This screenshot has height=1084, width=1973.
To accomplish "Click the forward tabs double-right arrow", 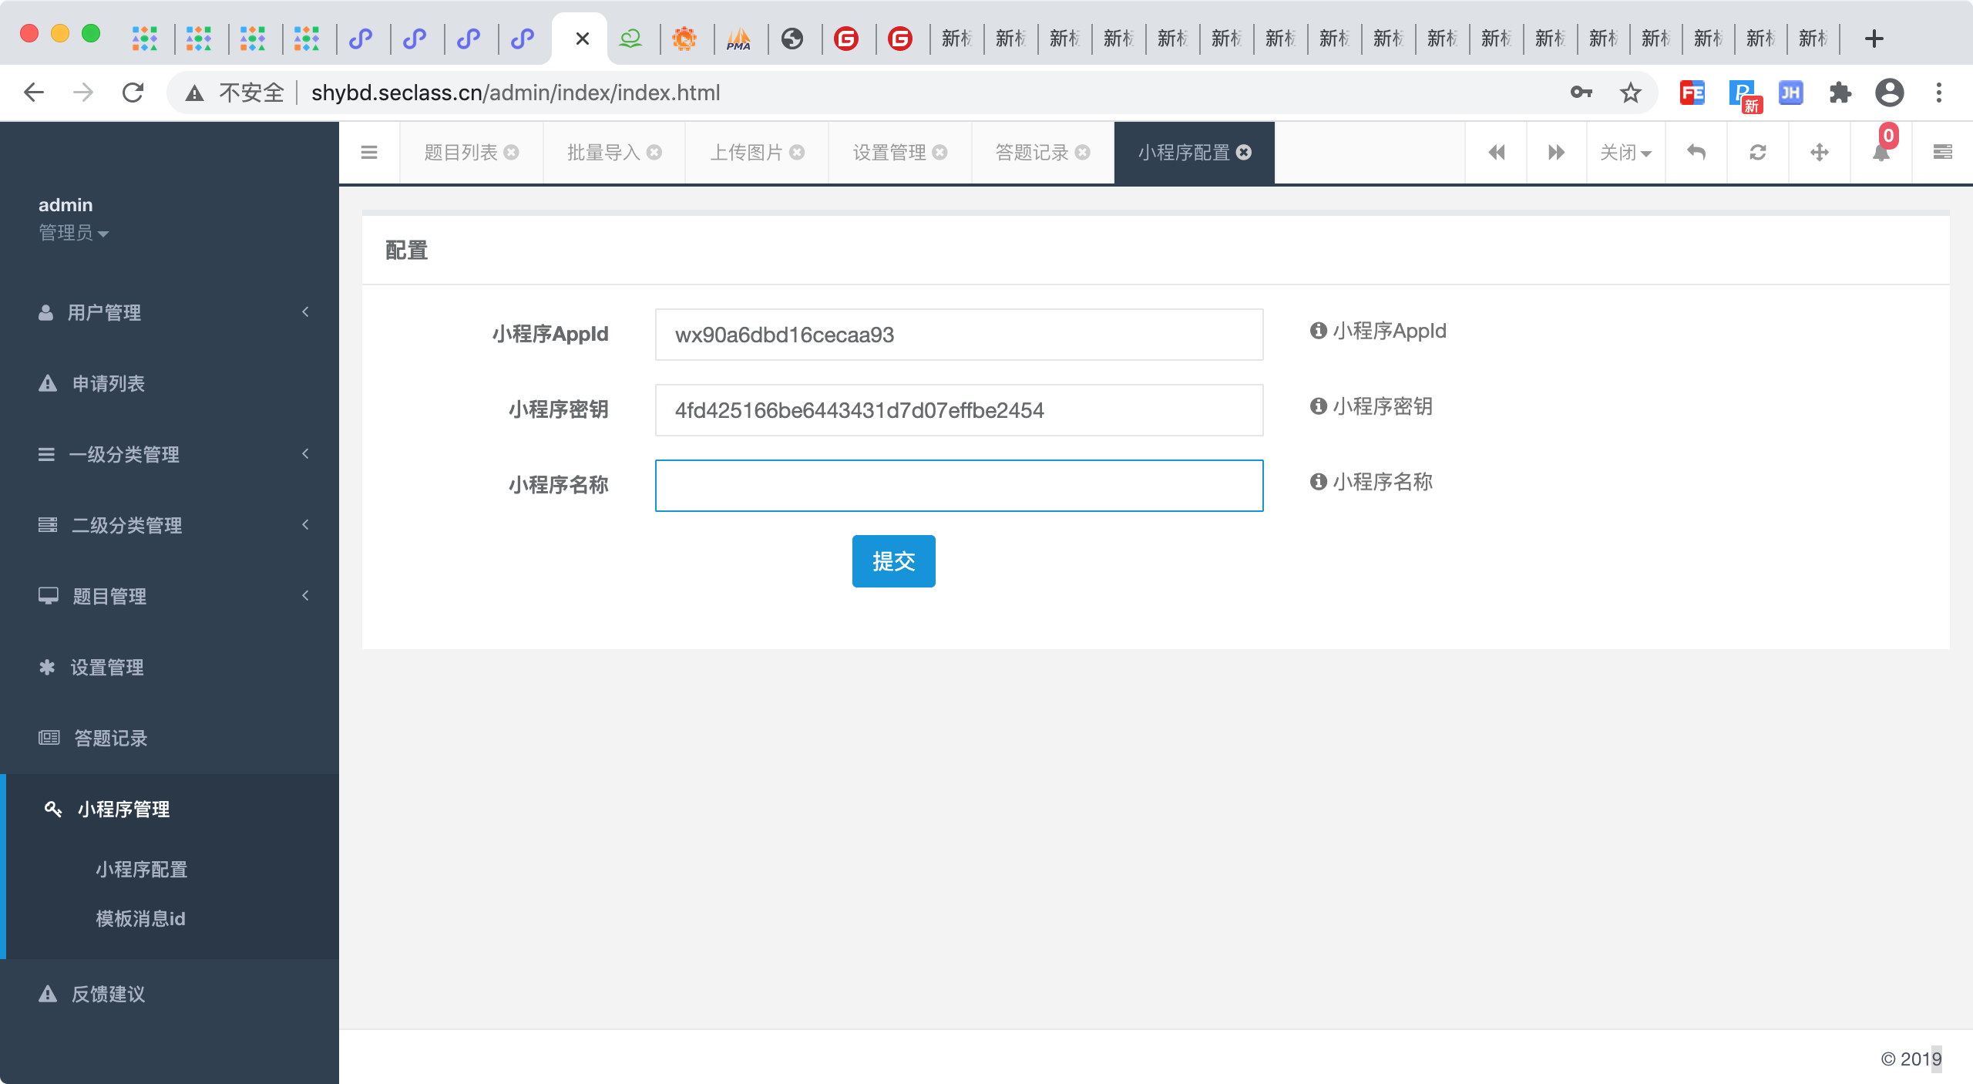I will 1556,153.
